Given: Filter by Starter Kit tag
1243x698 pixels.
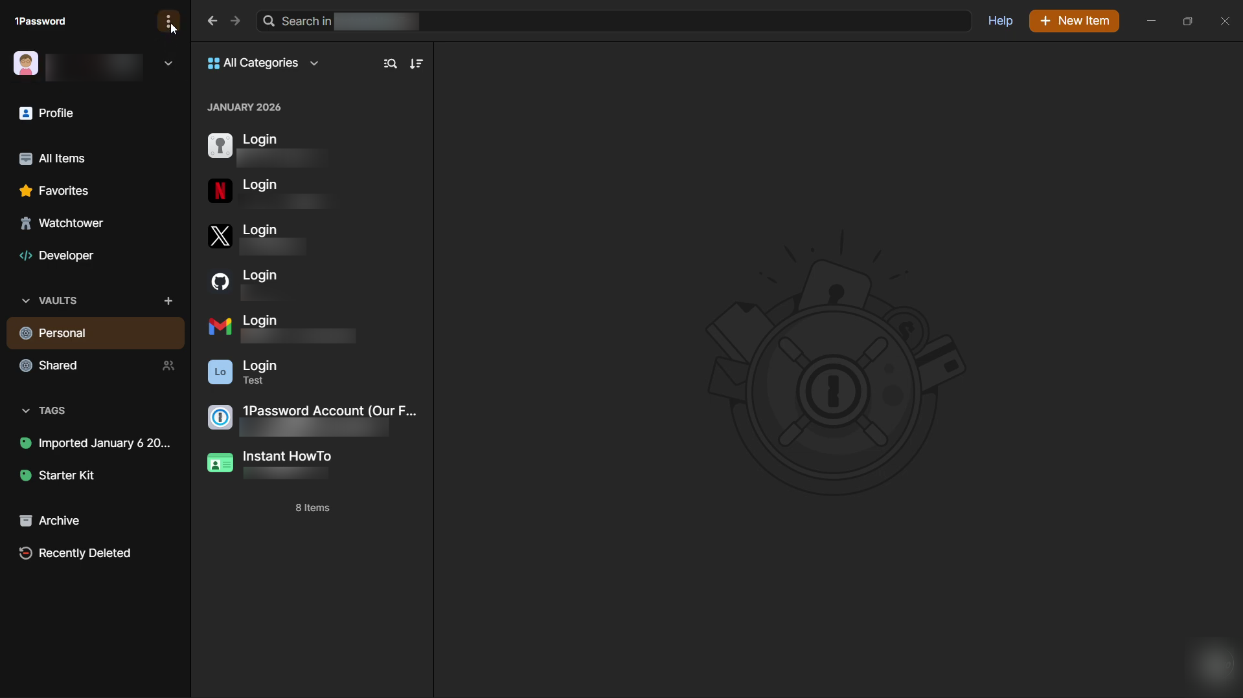Looking at the screenshot, I should [x=96, y=475].
